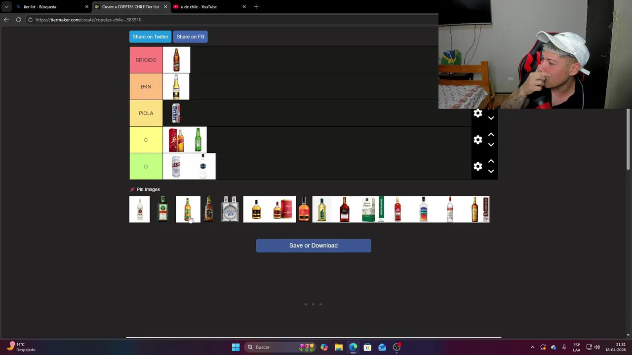Viewport: 632px width, 355px height.
Task: Move PIOLA row down with chevron
Action: (x=491, y=118)
